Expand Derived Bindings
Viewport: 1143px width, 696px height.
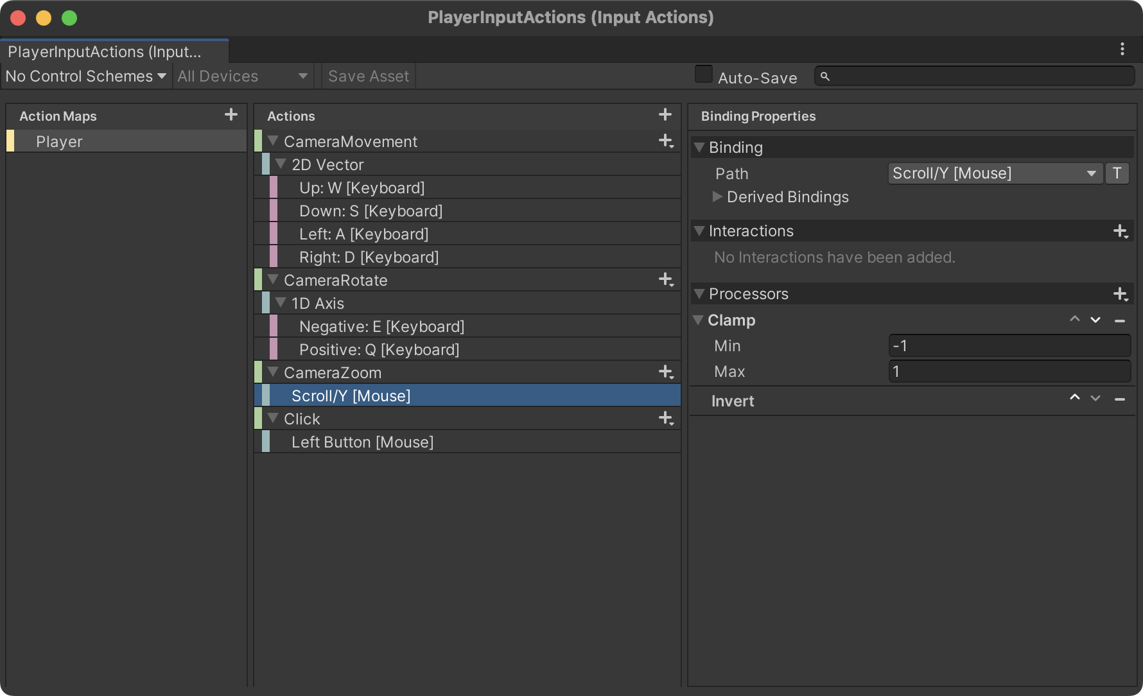click(717, 197)
